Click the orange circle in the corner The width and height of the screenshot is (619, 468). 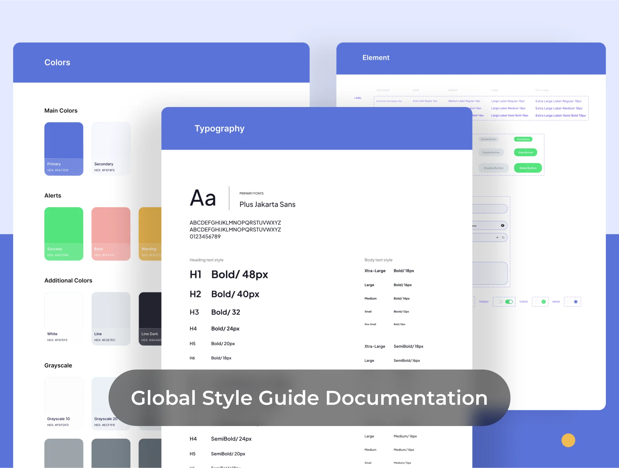[x=568, y=440]
